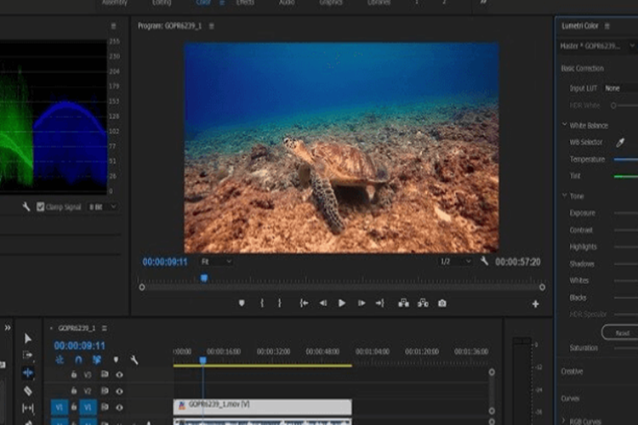Viewport: 638px width, 425px height.
Task: Select the Slip tool
Action: [x=28, y=408]
